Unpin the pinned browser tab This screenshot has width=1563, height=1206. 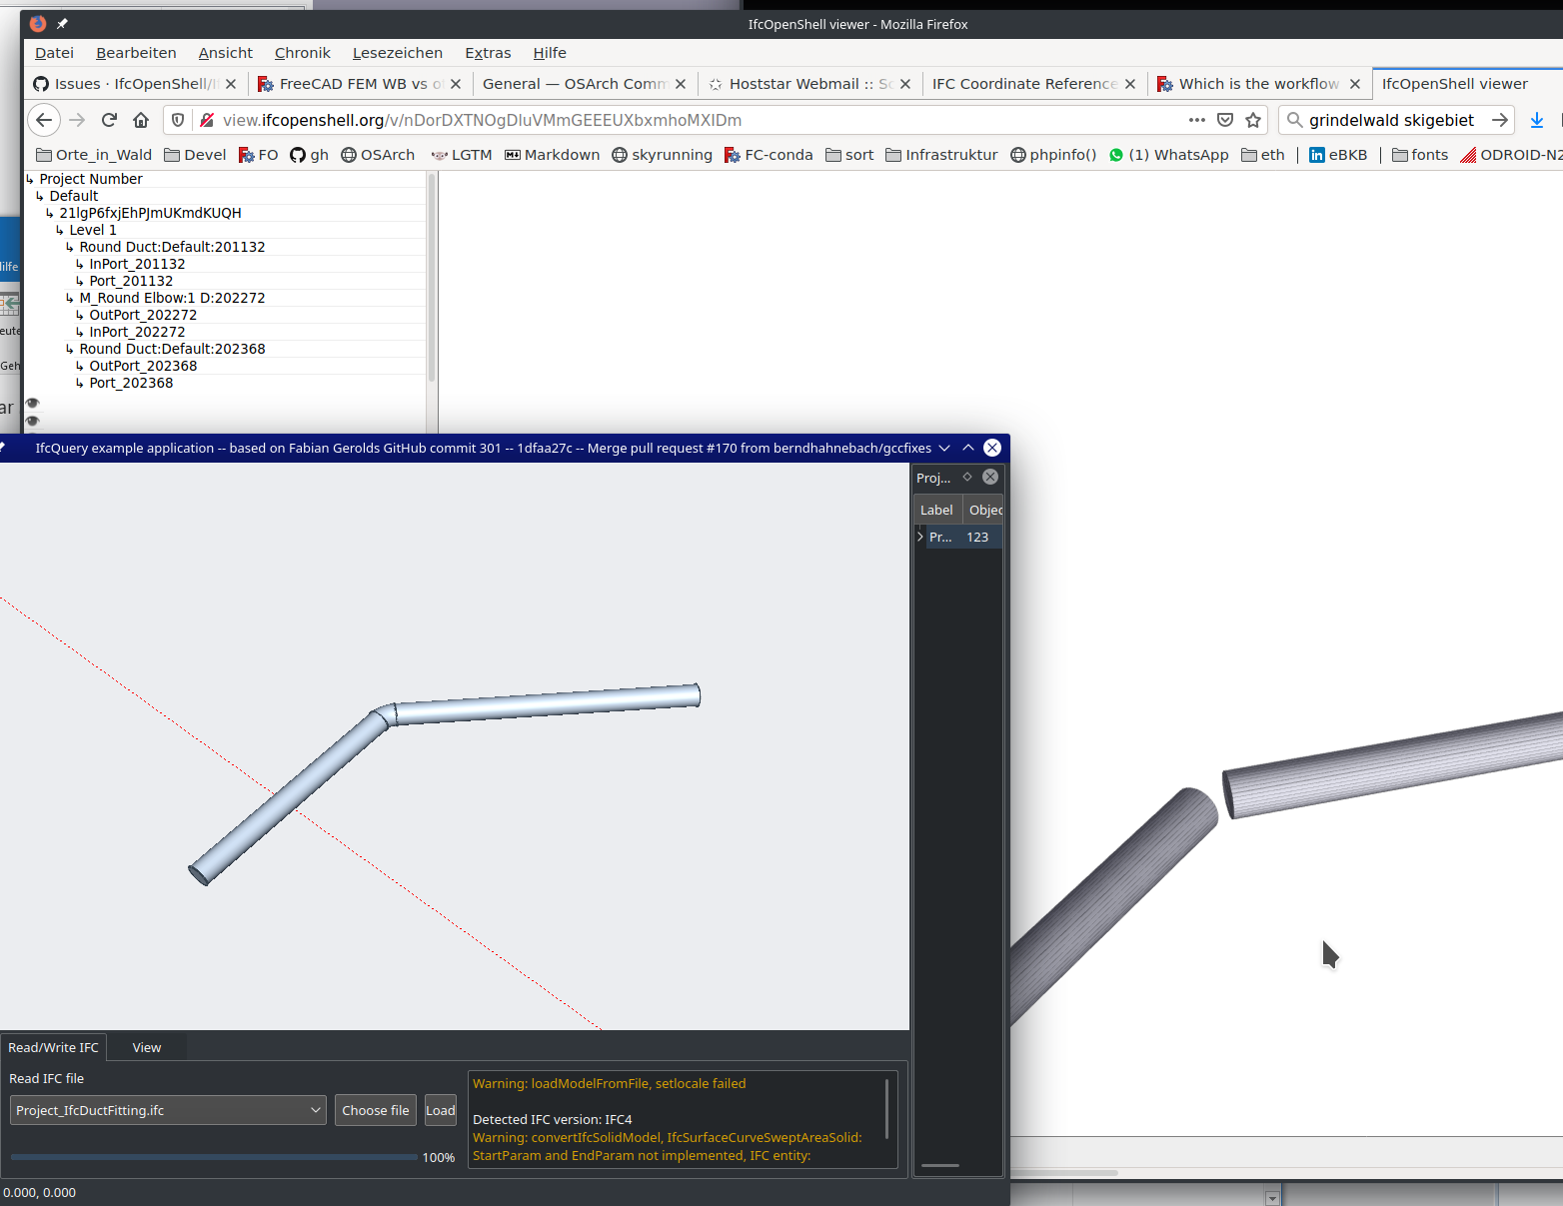click(62, 23)
